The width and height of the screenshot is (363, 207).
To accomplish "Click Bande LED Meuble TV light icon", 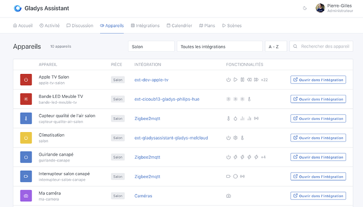I will tap(26, 99).
